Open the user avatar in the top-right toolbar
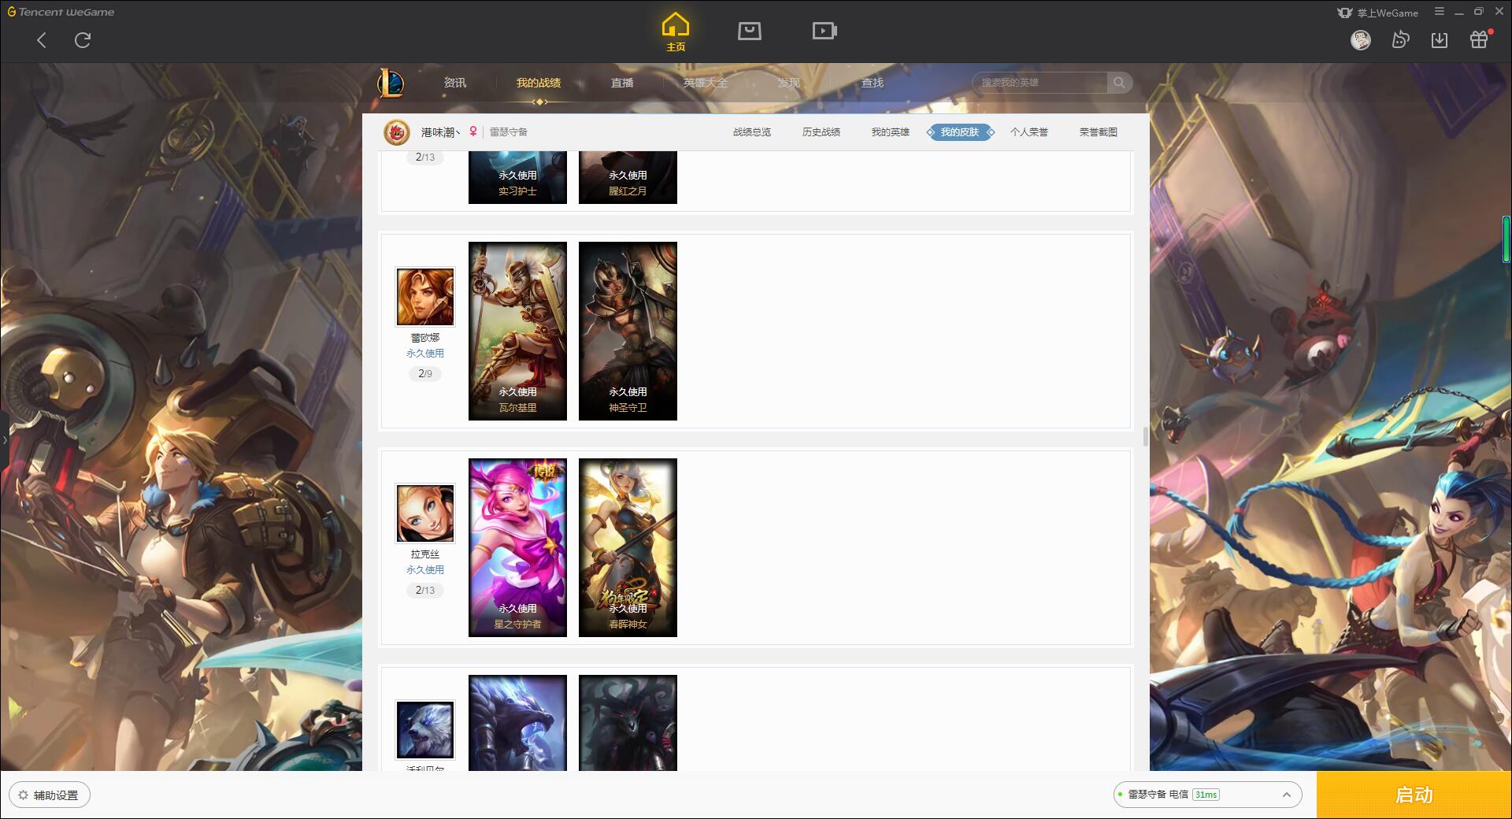This screenshot has height=819, width=1512. [x=1360, y=39]
